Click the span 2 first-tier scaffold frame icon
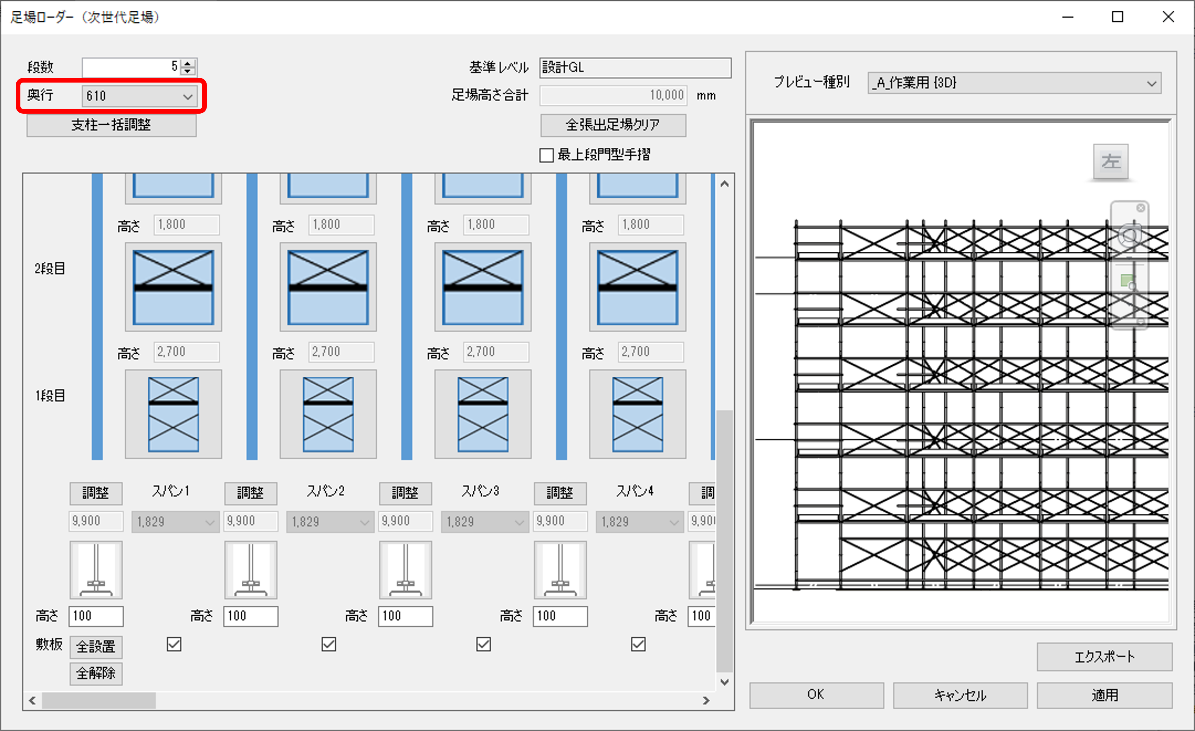This screenshot has width=1195, height=731. point(328,414)
